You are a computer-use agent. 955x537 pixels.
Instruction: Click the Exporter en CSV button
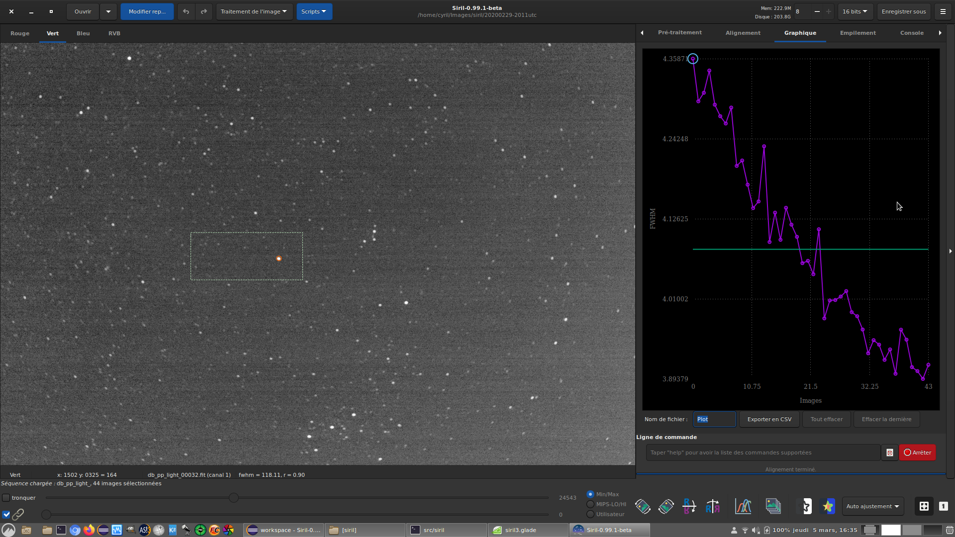point(769,419)
